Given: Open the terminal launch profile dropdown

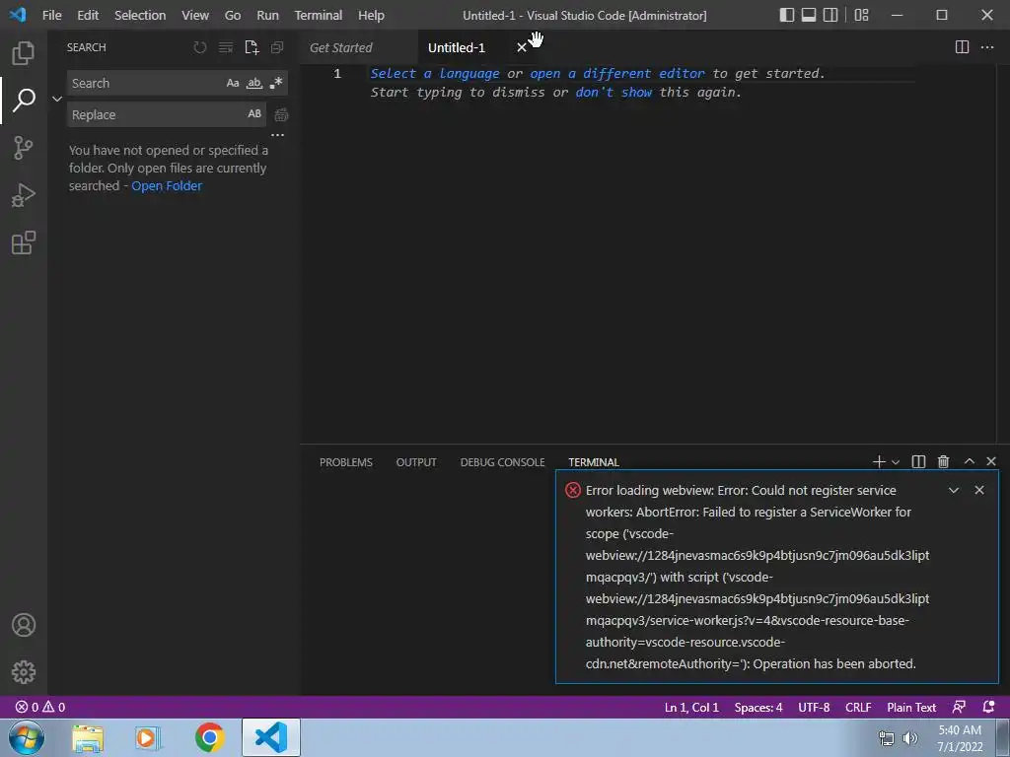Looking at the screenshot, I should click(896, 462).
